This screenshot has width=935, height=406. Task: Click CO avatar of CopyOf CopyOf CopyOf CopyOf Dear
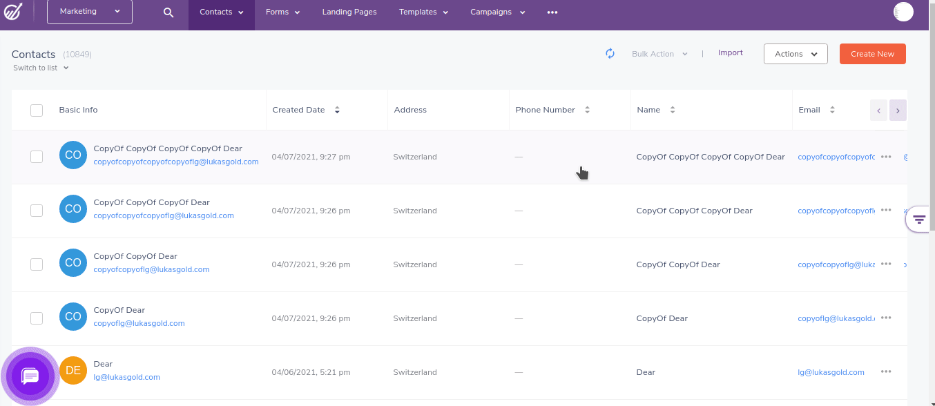point(73,155)
